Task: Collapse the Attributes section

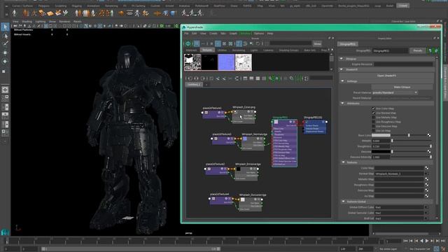Action: (x=342, y=103)
